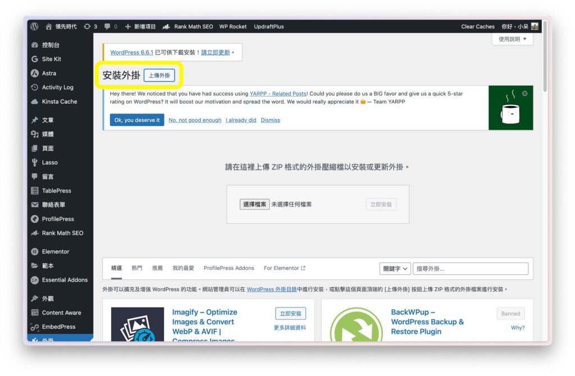This screenshot has width=575, height=376.
Task: Open the BackWPup plugin title link
Action: (427, 322)
